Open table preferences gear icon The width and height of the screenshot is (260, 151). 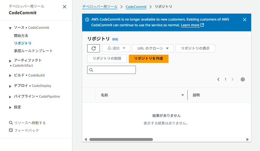tap(243, 79)
